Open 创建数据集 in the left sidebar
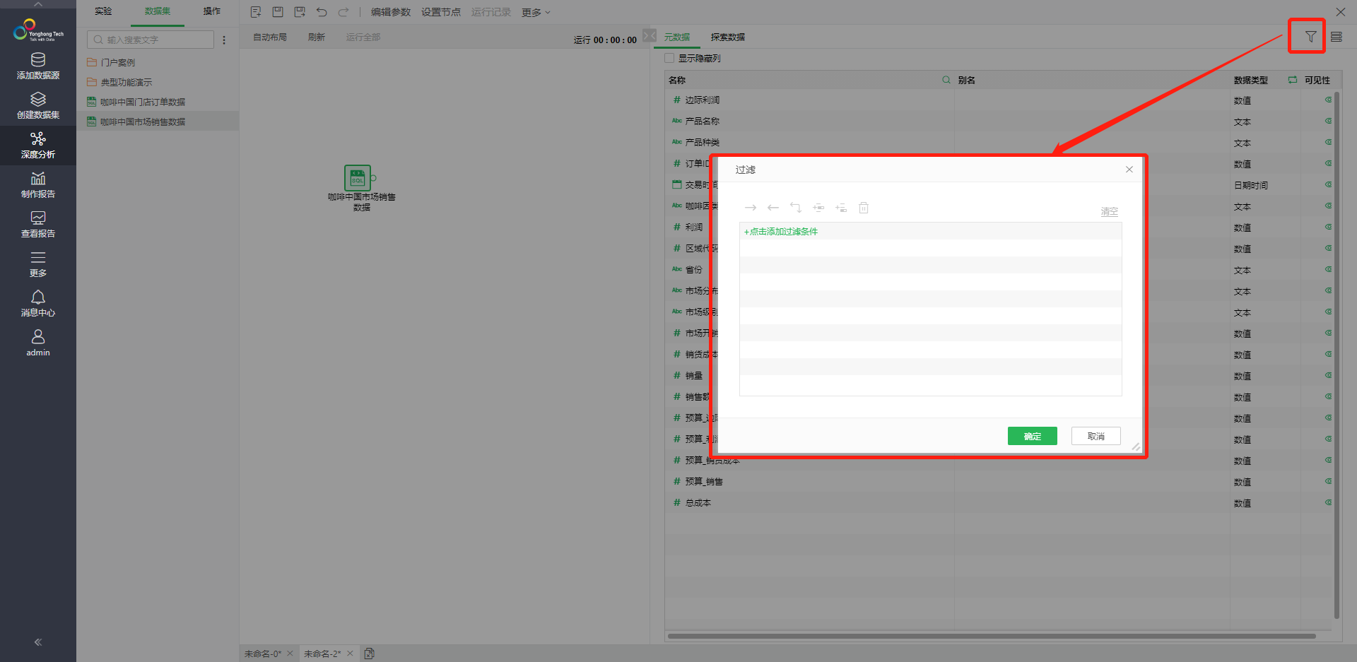Image resolution: width=1357 pixels, height=662 pixels. click(x=38, y=105)
